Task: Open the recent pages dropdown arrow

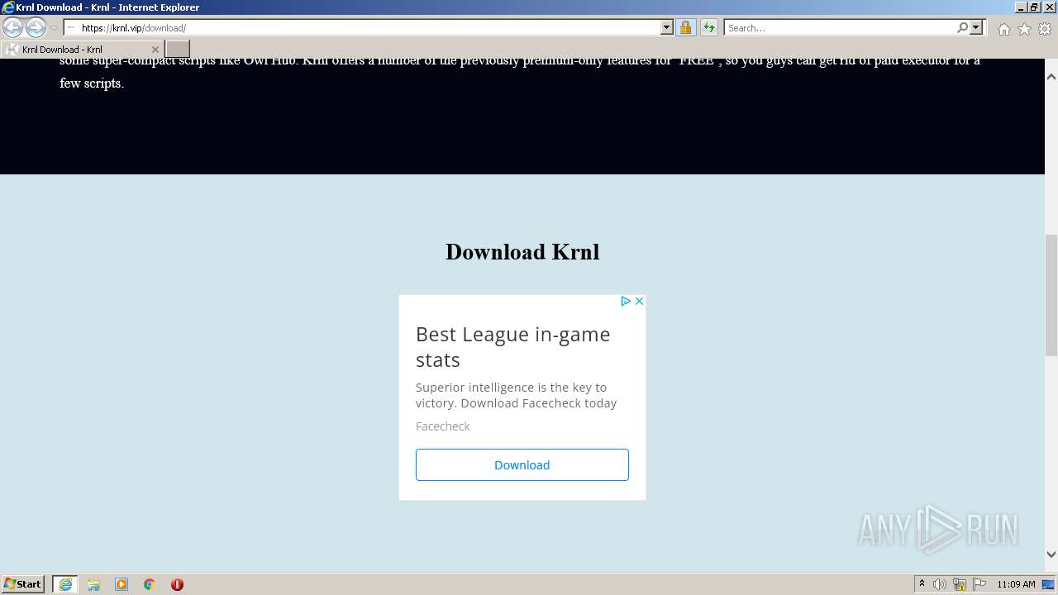Action: pyautogui.click(x=54, y=28)
